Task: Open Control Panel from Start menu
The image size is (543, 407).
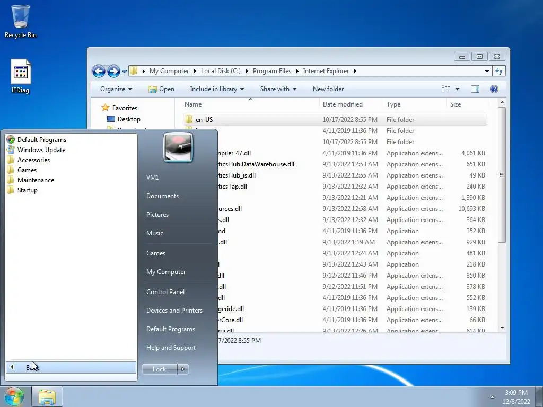Action: [165, 292]
